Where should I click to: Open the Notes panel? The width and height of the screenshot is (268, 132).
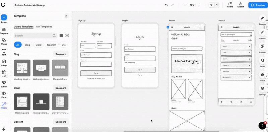262,60
